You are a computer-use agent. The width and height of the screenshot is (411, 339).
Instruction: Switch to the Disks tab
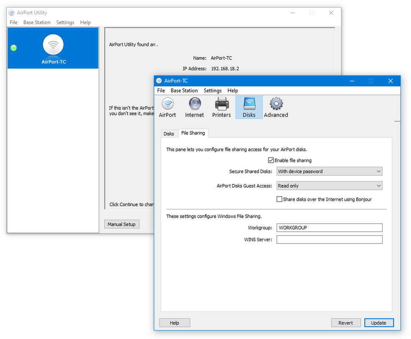click(x=169, y=134)
